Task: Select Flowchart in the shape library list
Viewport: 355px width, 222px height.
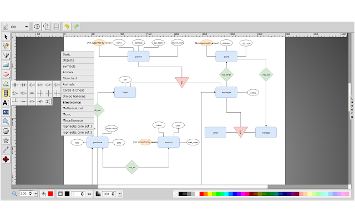Action: click(x=78, y=78)
